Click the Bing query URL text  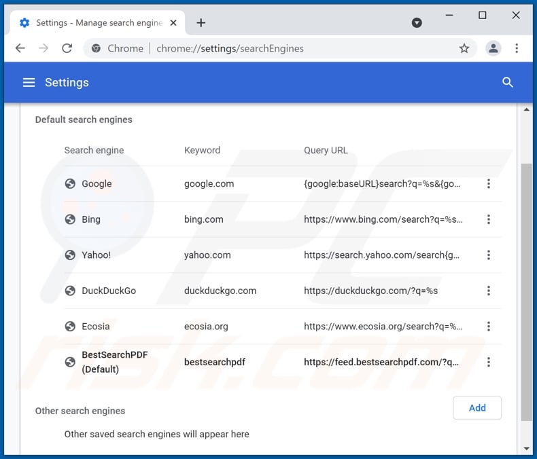pyautogui.click(x=383, y=219)
